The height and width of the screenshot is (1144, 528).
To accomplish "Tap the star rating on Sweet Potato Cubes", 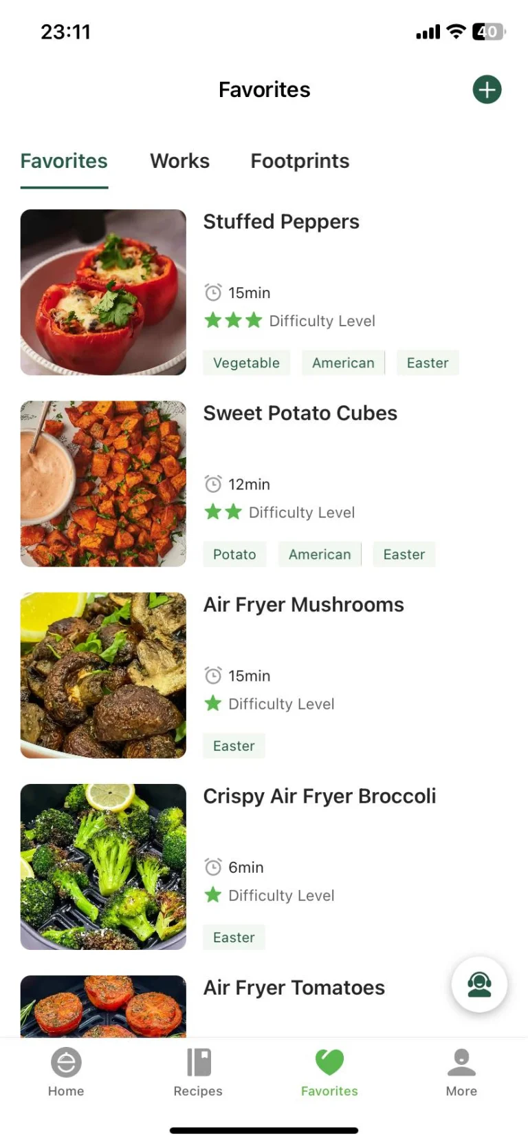I will tap(223, 512).
